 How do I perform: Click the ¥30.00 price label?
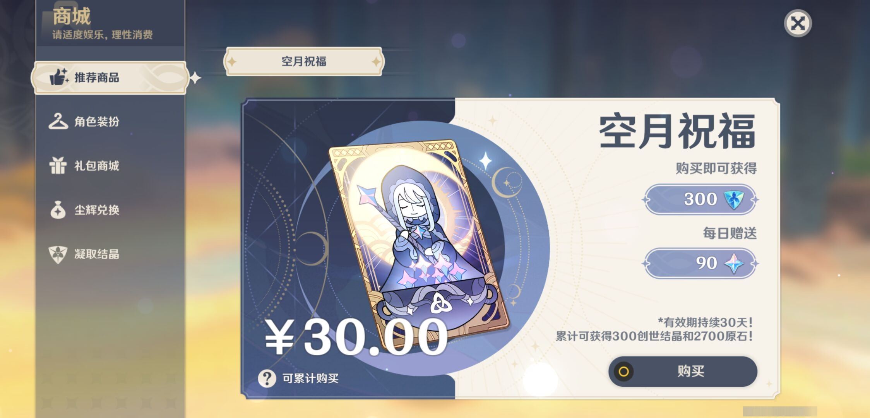(356, 337)
